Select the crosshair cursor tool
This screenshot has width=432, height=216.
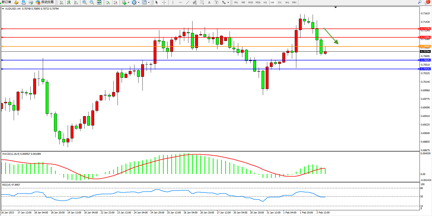pos(164,2)
